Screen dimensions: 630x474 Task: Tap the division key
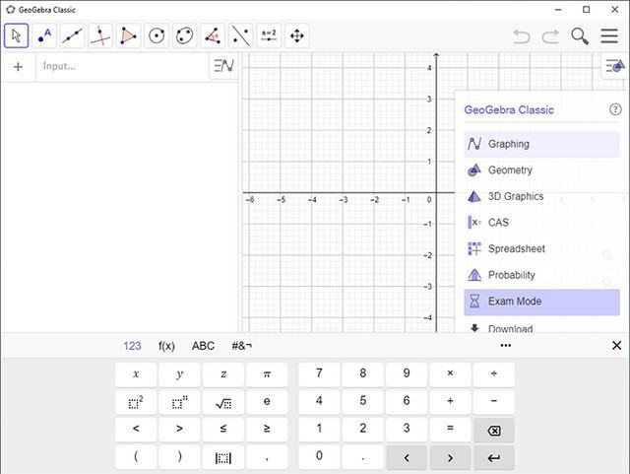494,374
